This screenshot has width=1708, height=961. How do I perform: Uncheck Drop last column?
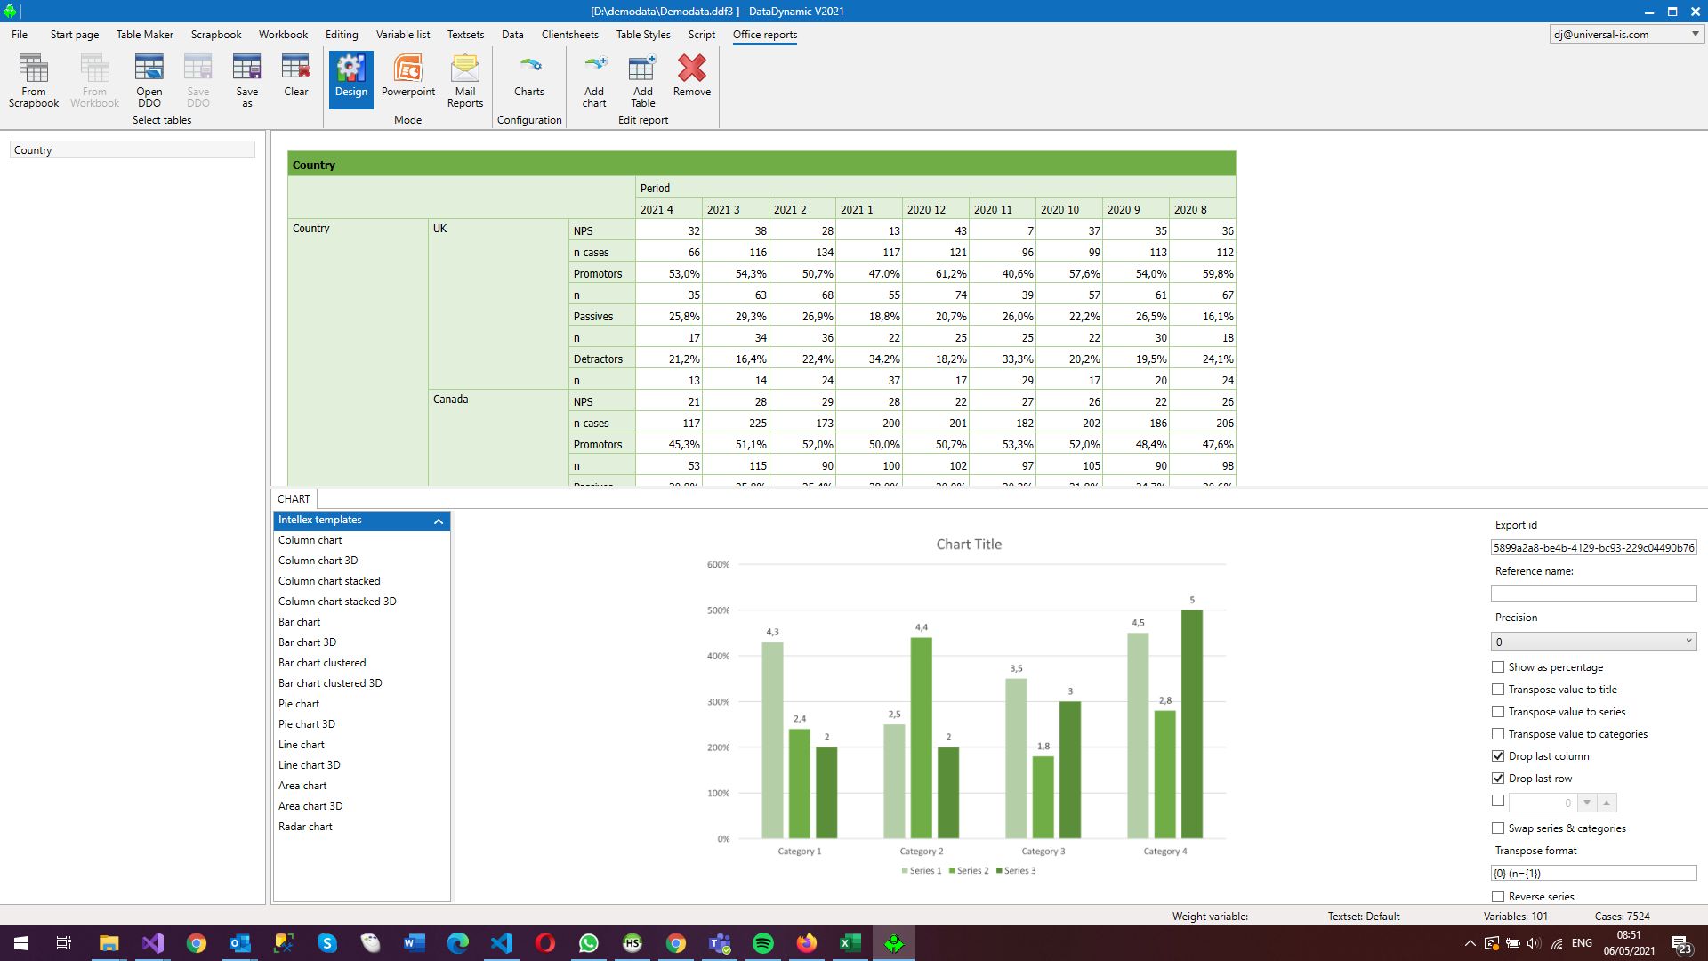pyautogui.click(x=1498, y=756)
